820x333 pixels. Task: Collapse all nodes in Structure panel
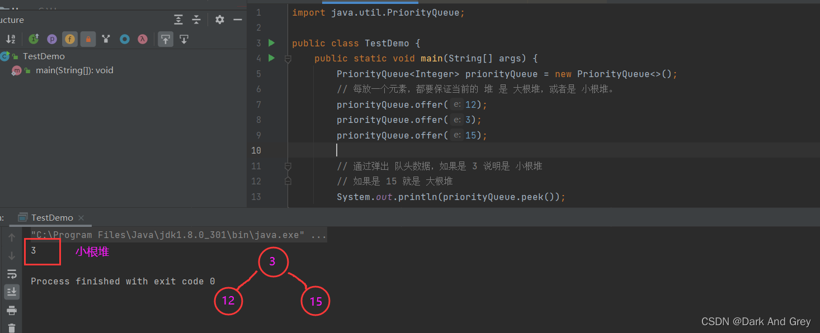pos(196,20)
